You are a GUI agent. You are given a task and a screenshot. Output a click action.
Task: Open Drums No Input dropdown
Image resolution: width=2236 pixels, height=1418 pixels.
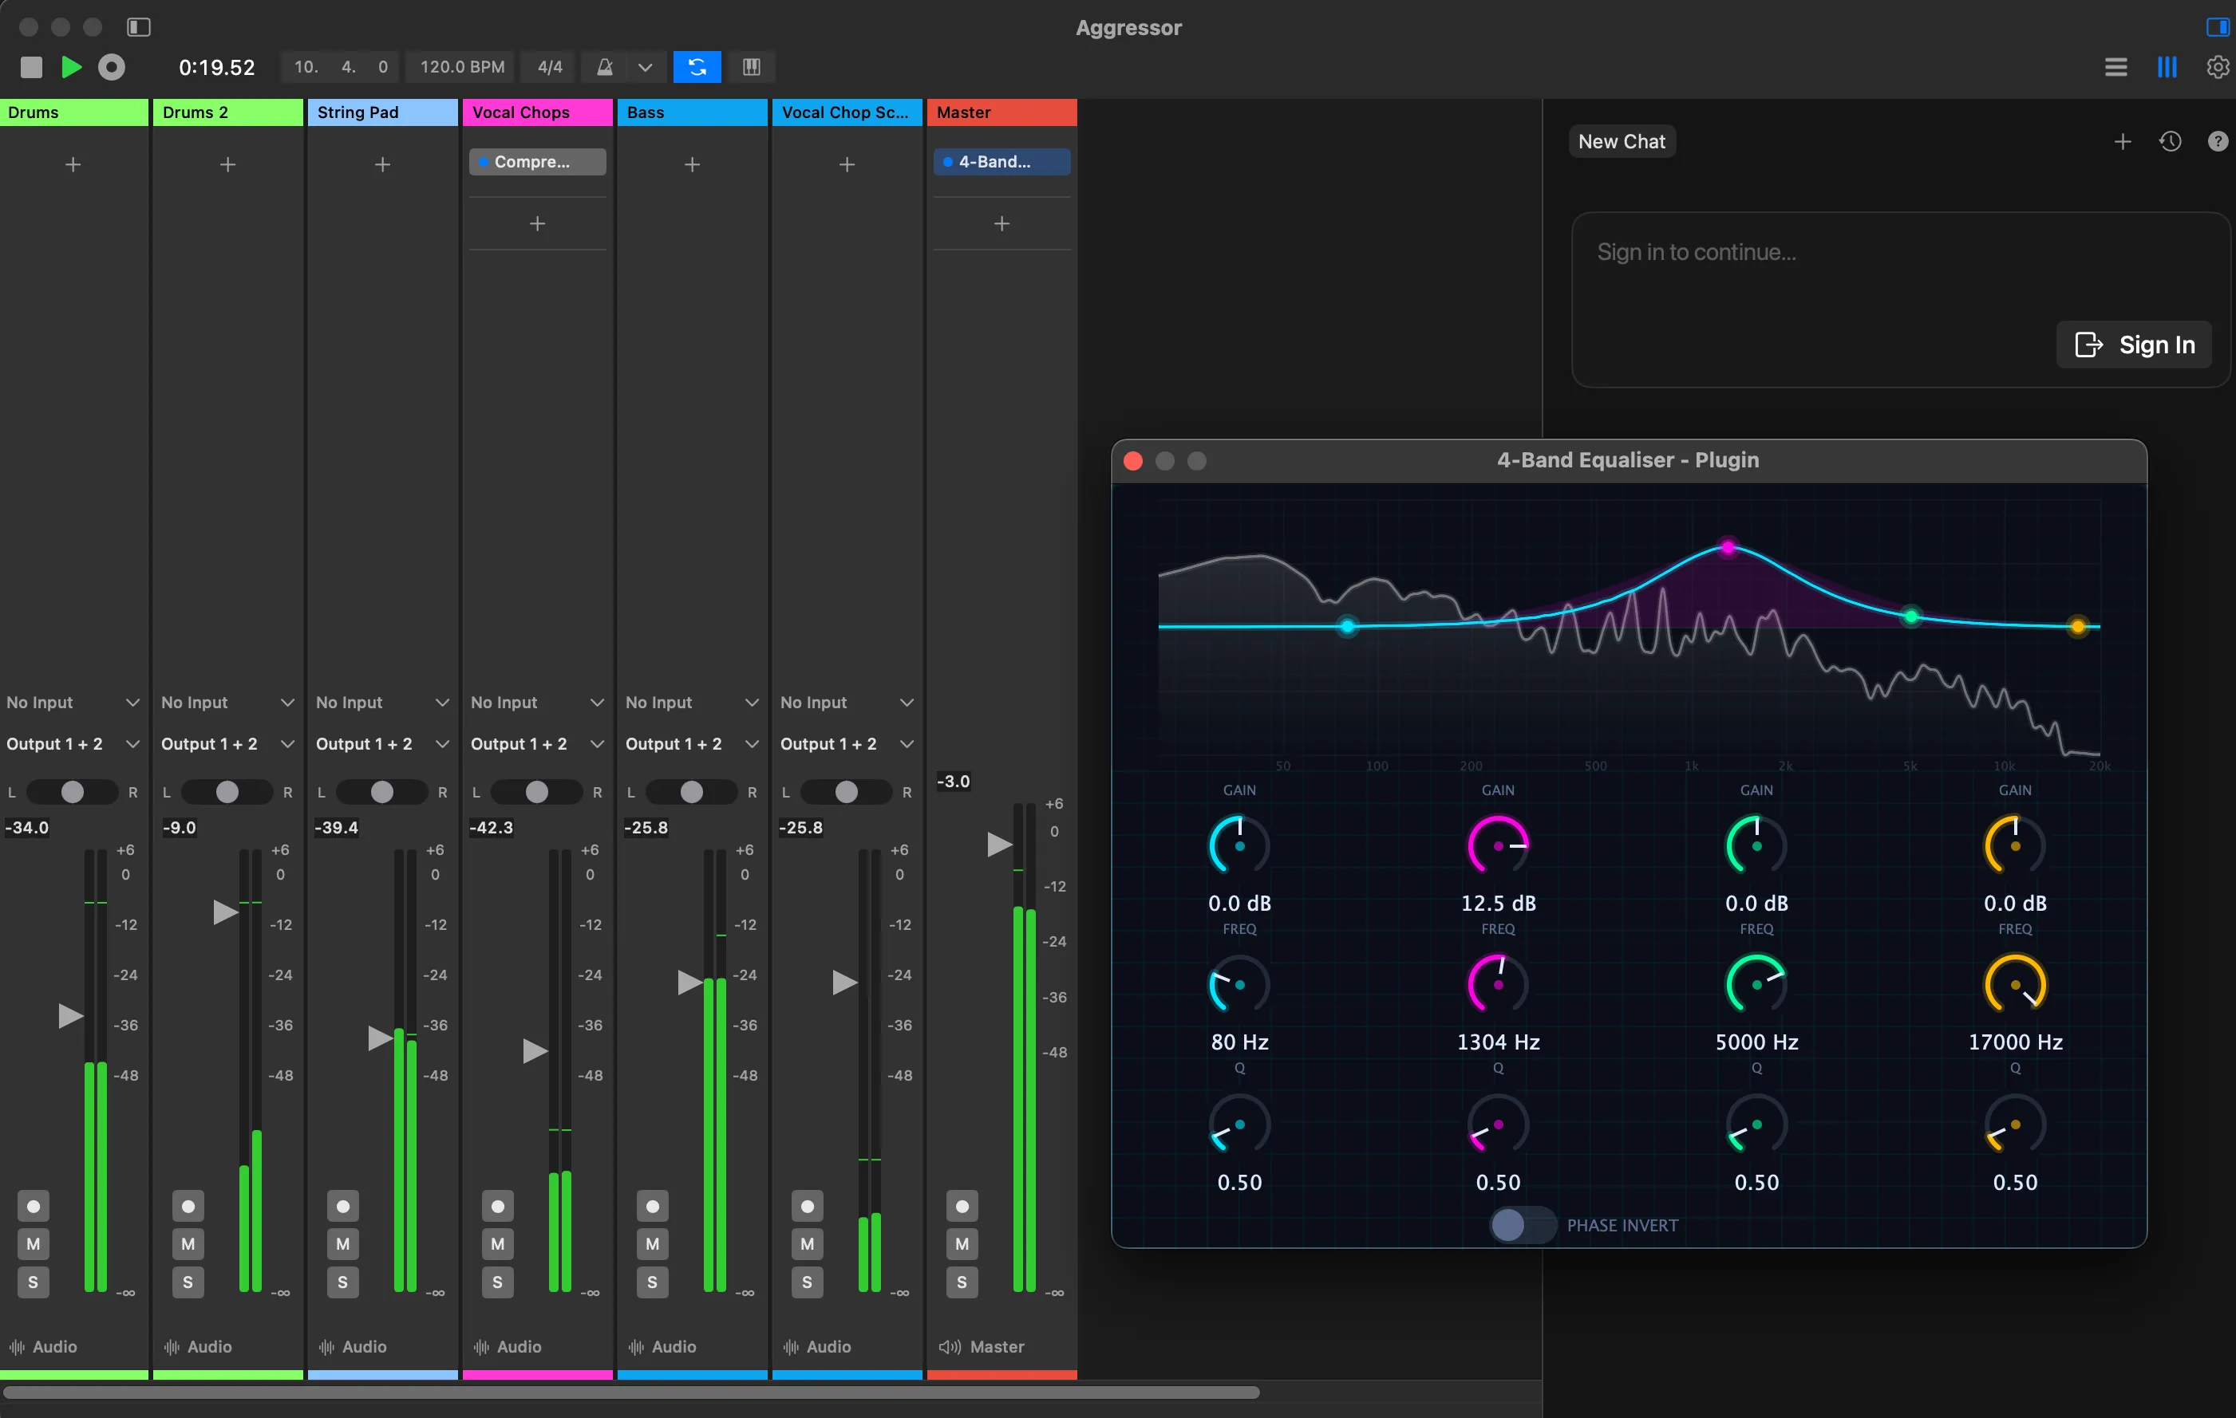73,703
